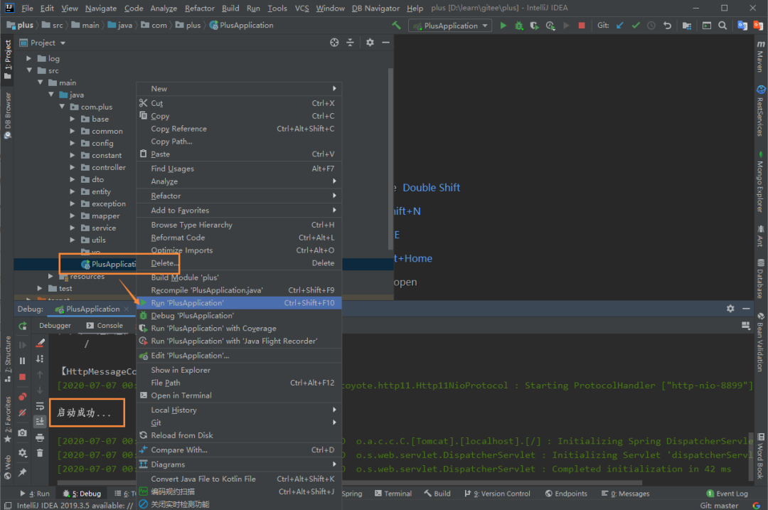
Task: Toggle scroll to end in console toolbar
Action: click(x=40, y=421)
